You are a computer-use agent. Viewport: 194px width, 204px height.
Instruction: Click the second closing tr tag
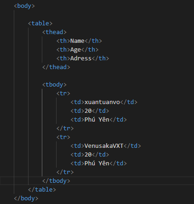pos(65,172)
